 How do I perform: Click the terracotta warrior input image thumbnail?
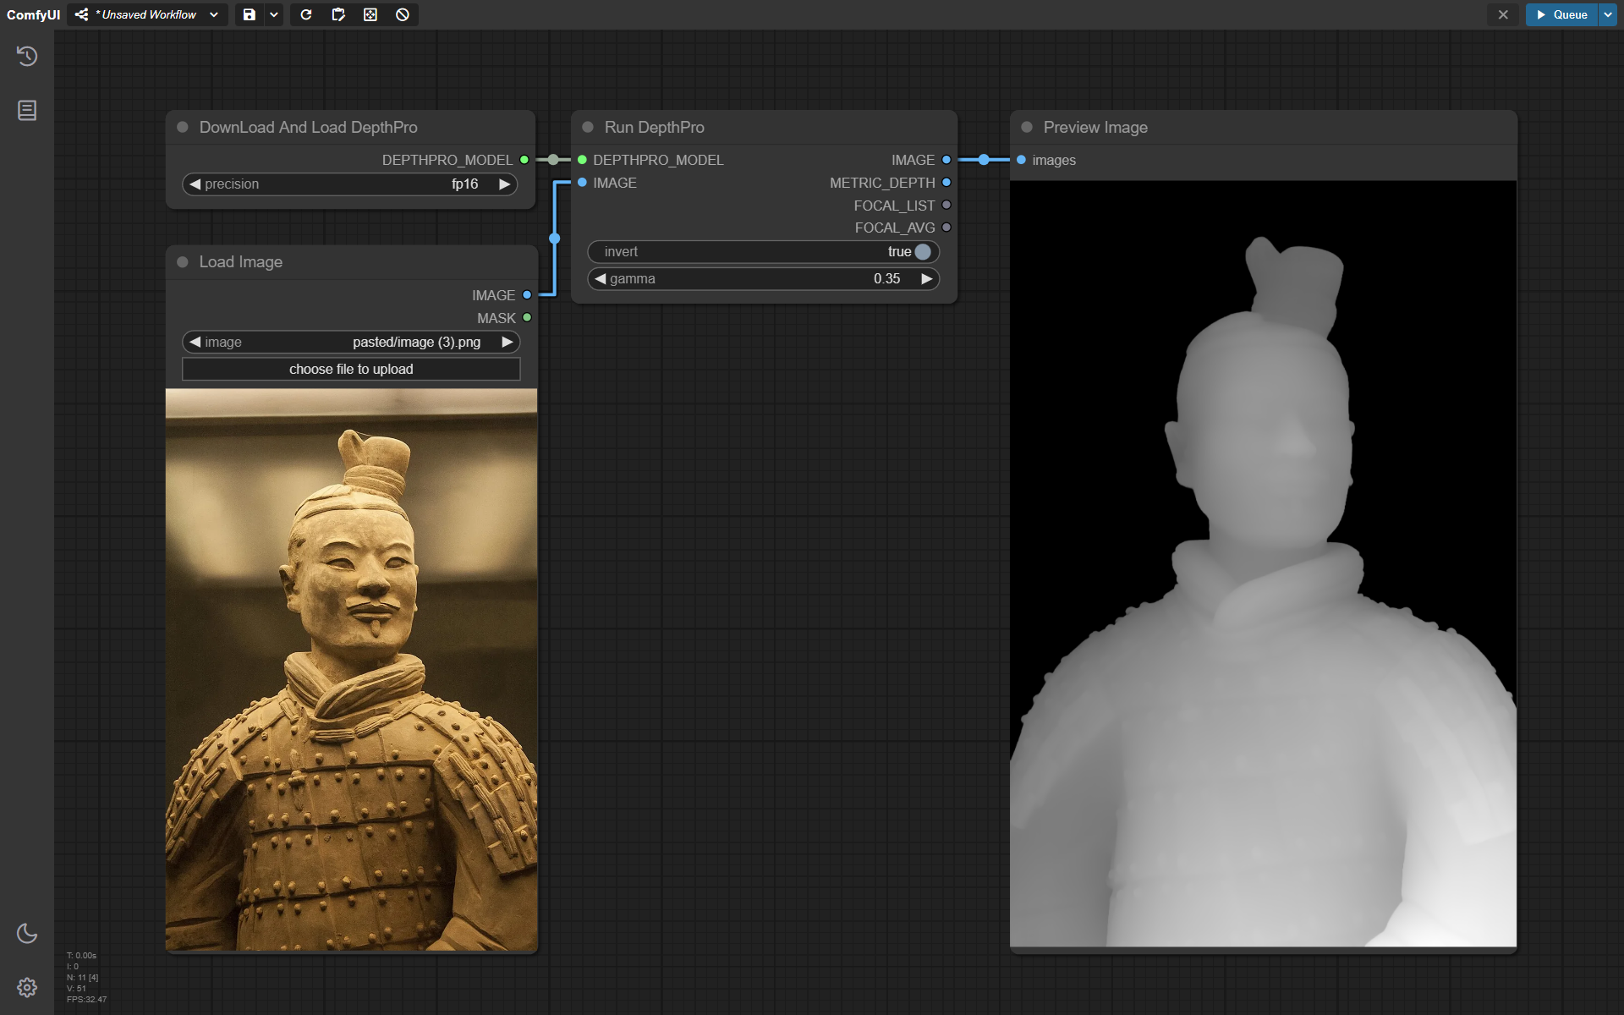click(351, 669)
